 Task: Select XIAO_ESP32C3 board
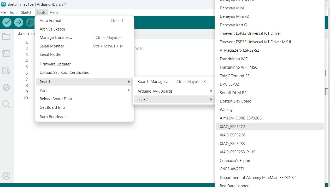[270, 127]
